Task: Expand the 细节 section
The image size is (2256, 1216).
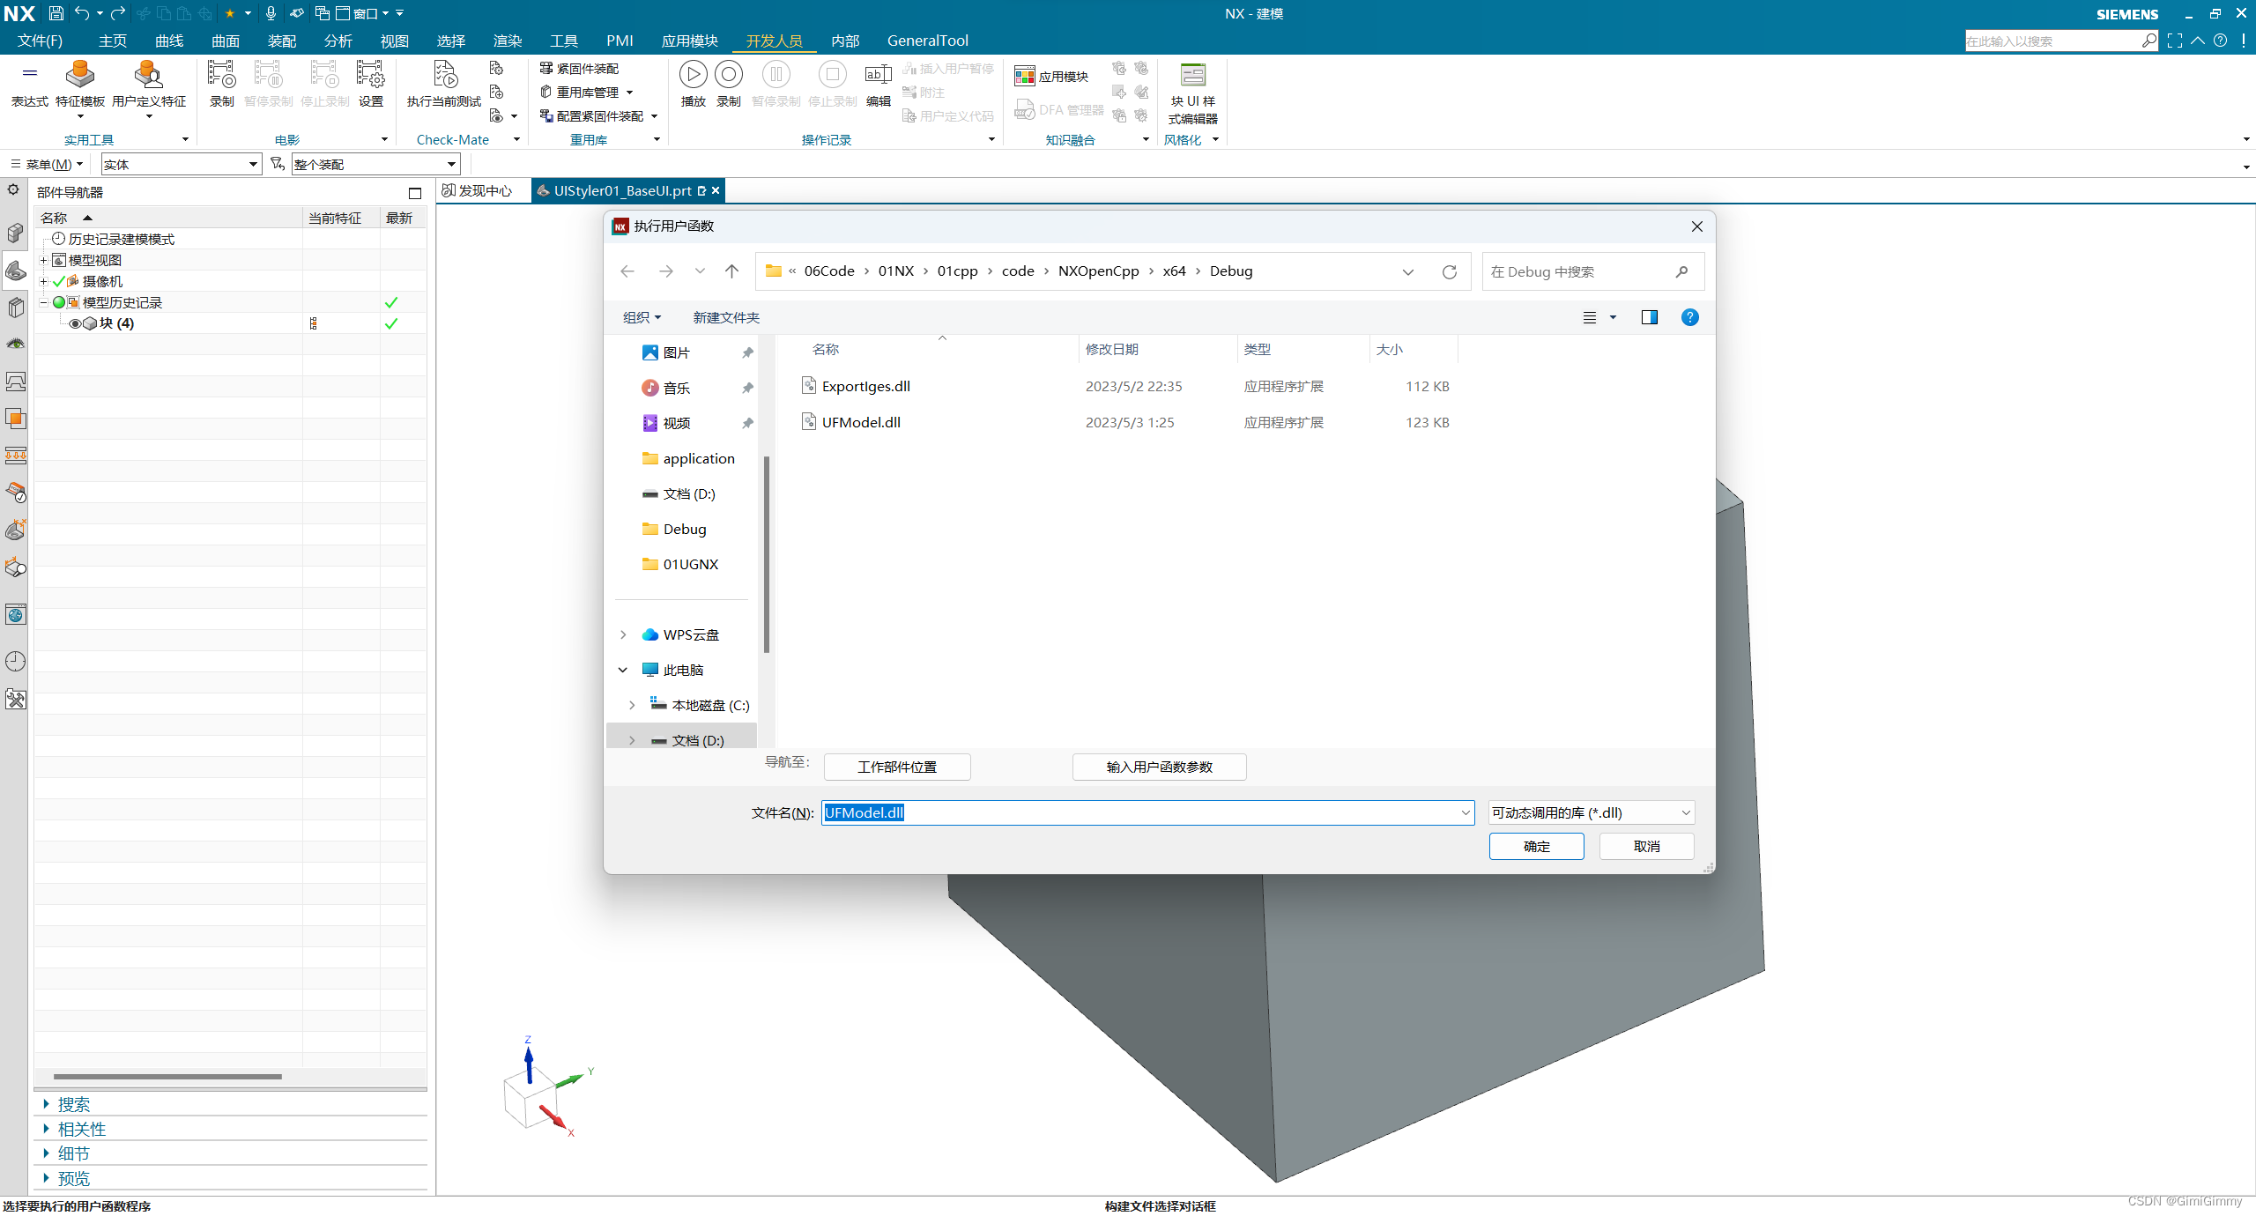Action: click(x=47, y=1153)
